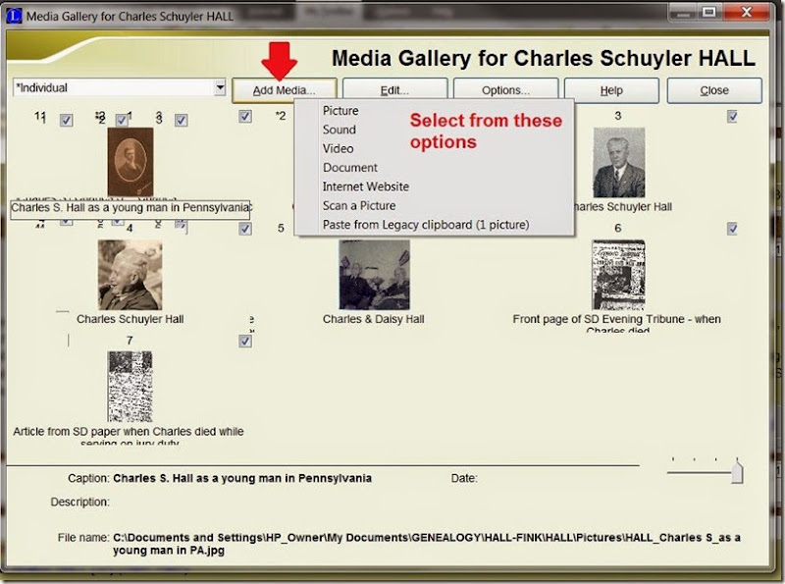
Task: Select the jury duty article thumbnail
Action: (130, 386)
